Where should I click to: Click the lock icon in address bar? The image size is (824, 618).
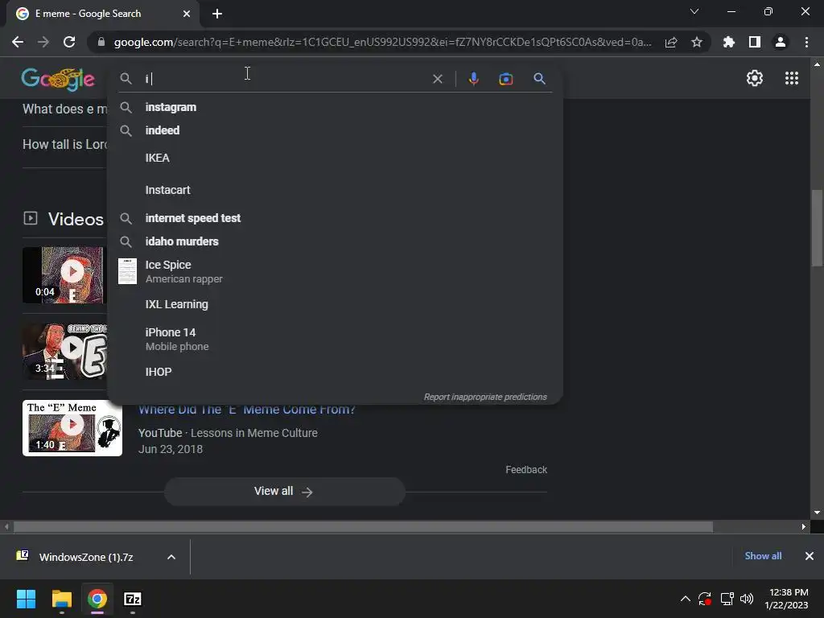point(101,42)
